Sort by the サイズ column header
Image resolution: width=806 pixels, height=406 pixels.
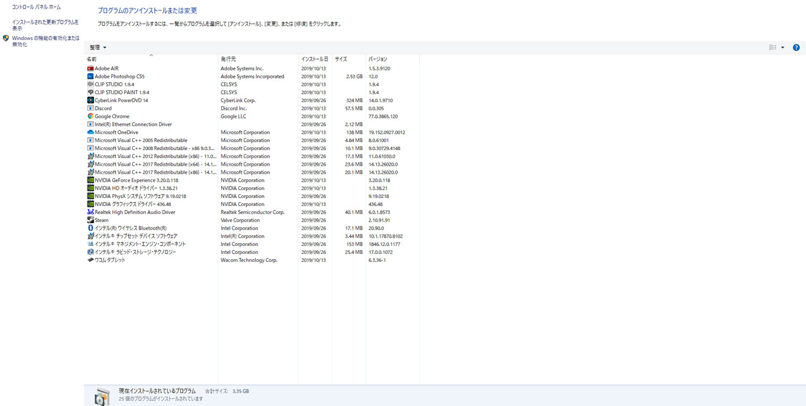(349, 59)
